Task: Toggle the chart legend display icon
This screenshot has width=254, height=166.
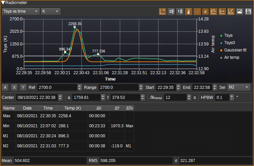Action: coord(163,11)
